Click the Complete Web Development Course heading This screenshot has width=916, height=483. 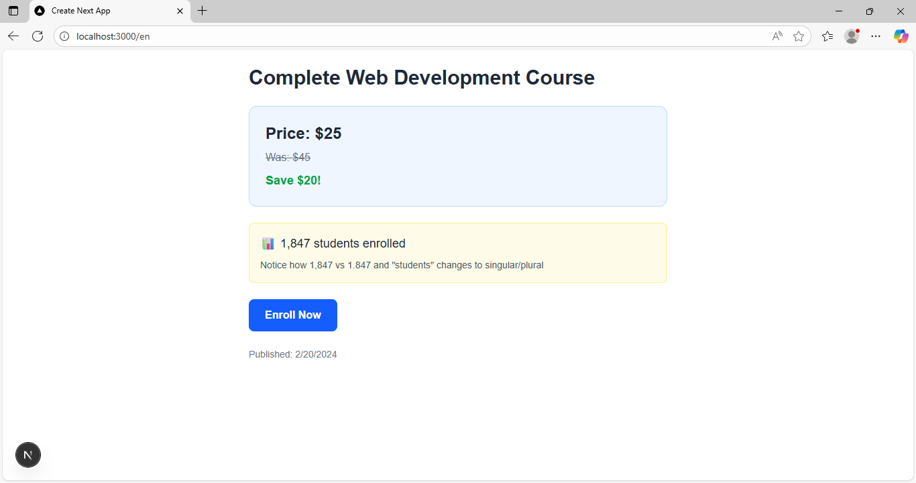421,78
